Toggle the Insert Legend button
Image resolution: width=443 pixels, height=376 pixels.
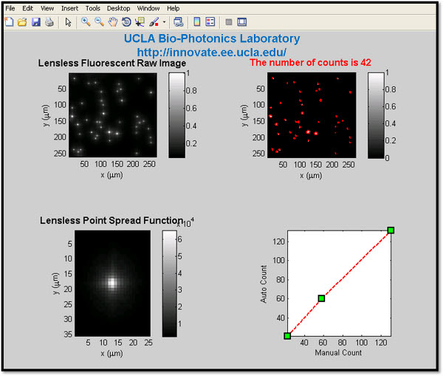(x=210, y=22)
